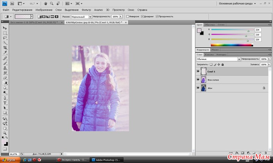This screenshot has width=273, height=163.
Task: Hide the Фон копия layer
Action: (x=198, y=80)
